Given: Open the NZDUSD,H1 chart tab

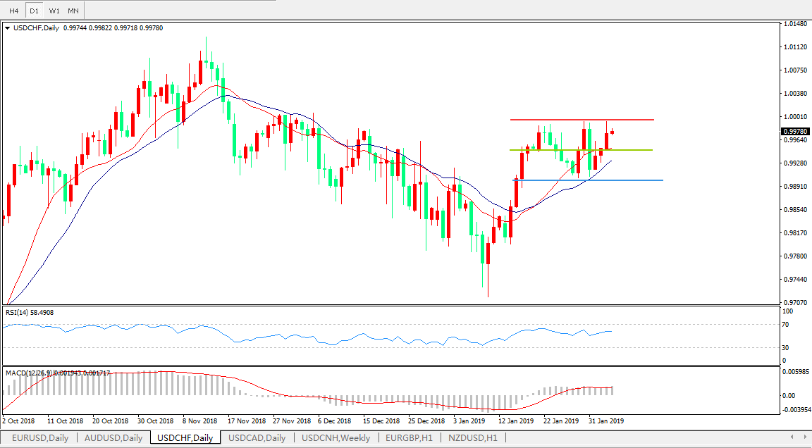Looking at the screenshot, I should click(472, 438).
